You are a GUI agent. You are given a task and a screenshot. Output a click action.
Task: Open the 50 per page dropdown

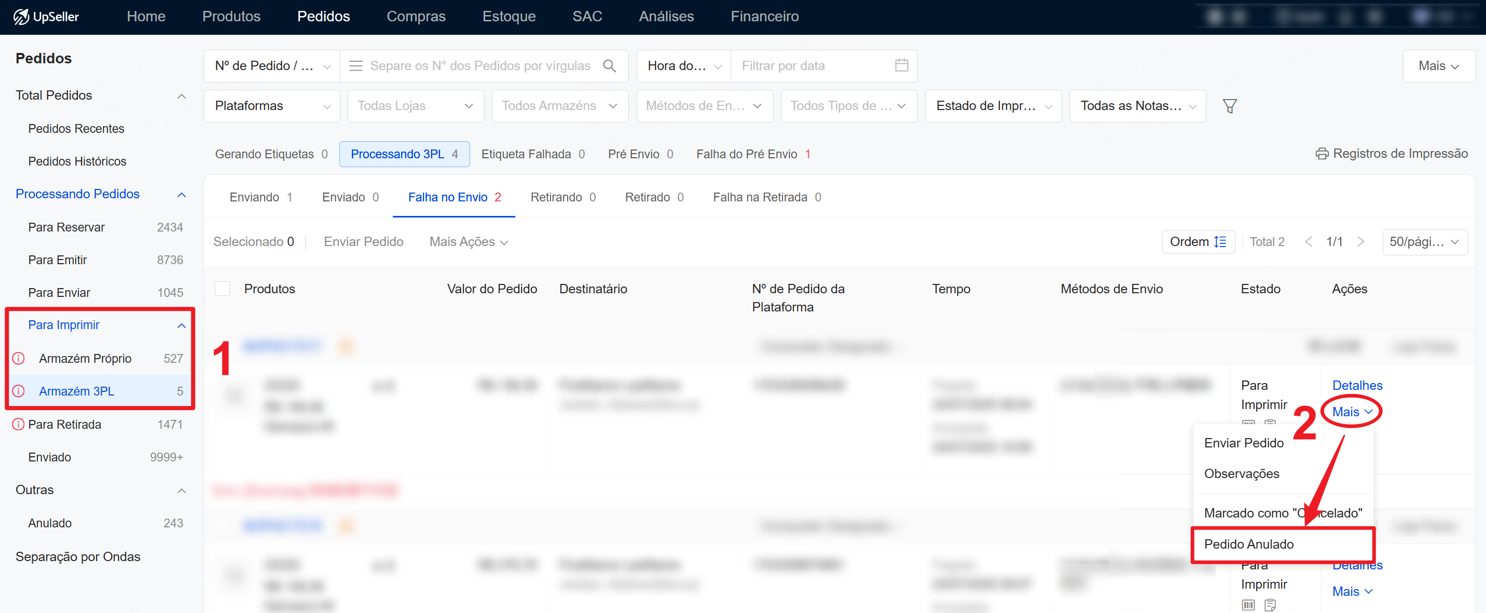tap(1424, 242)
